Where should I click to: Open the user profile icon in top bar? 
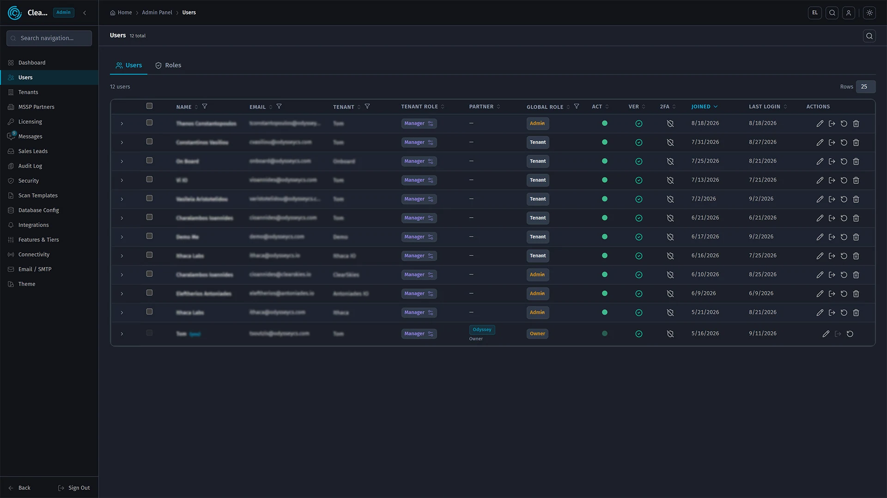coord(848,13)
